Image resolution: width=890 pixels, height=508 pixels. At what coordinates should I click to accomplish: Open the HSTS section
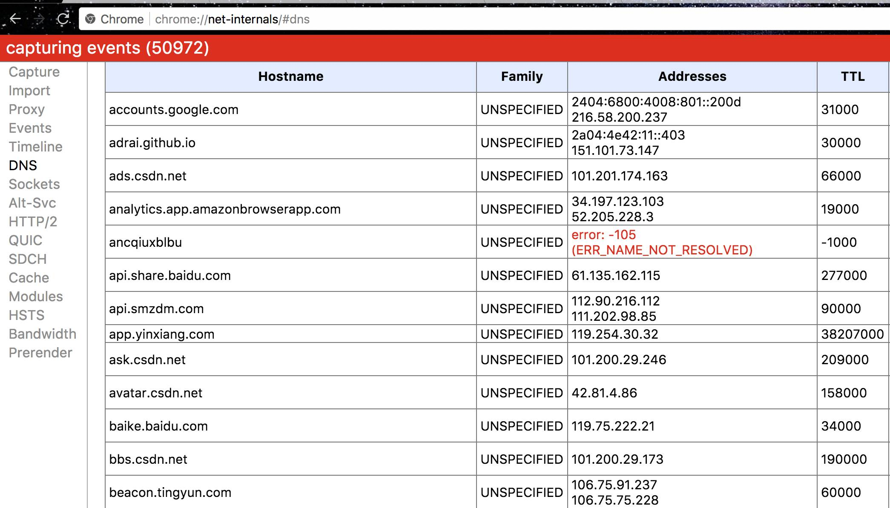[x=26, y=315]
